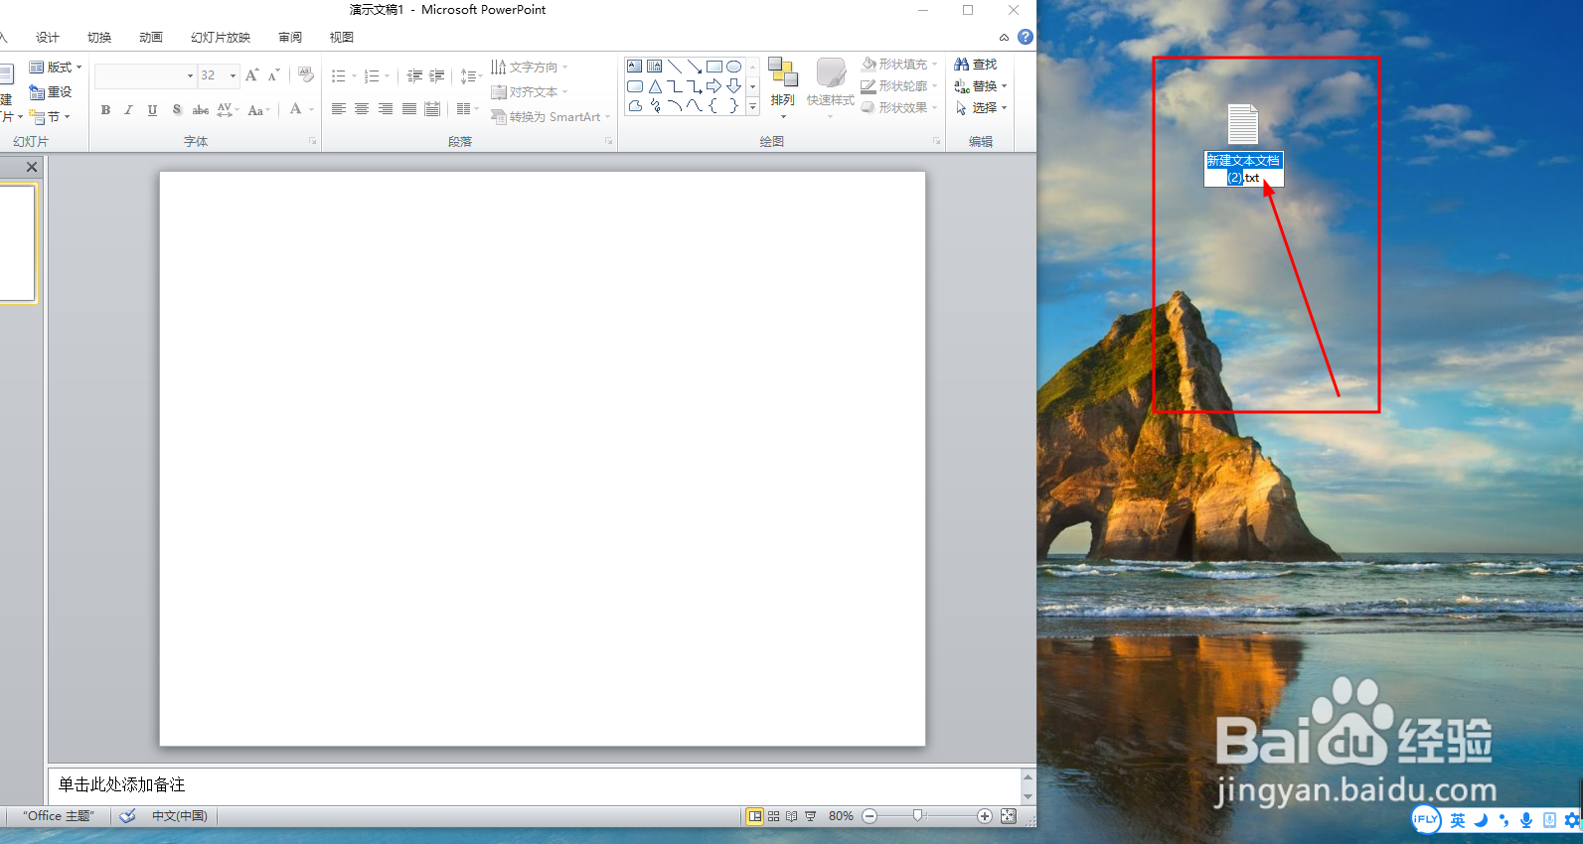The image size is (1583, 844).
Task: Zoom out with the minus button
Action: (870, 816)
